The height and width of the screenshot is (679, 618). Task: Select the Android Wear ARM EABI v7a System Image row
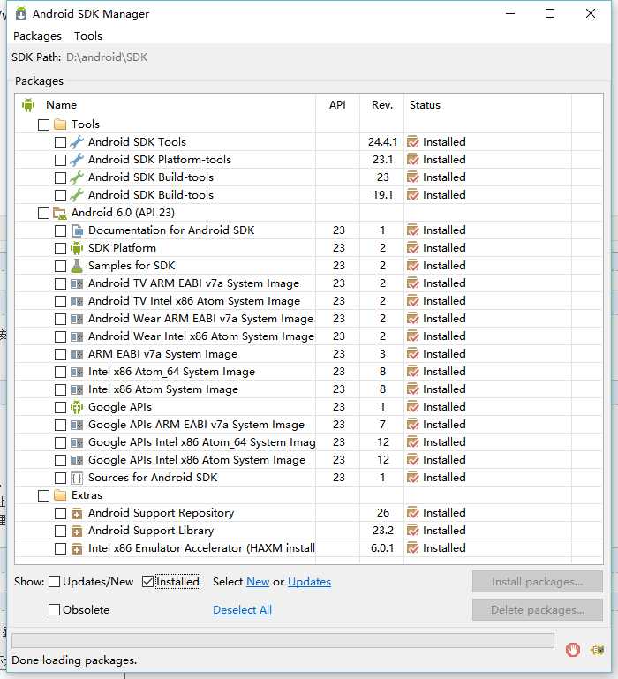tap(308, 319)
